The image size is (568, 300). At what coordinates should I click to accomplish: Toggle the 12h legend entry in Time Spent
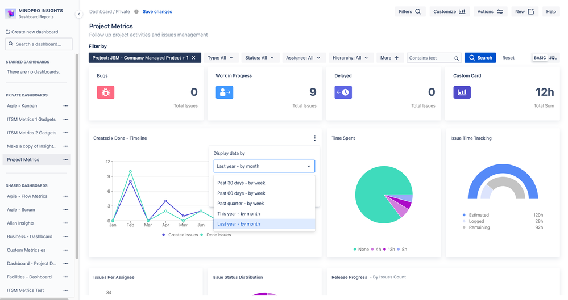(389, 250)
